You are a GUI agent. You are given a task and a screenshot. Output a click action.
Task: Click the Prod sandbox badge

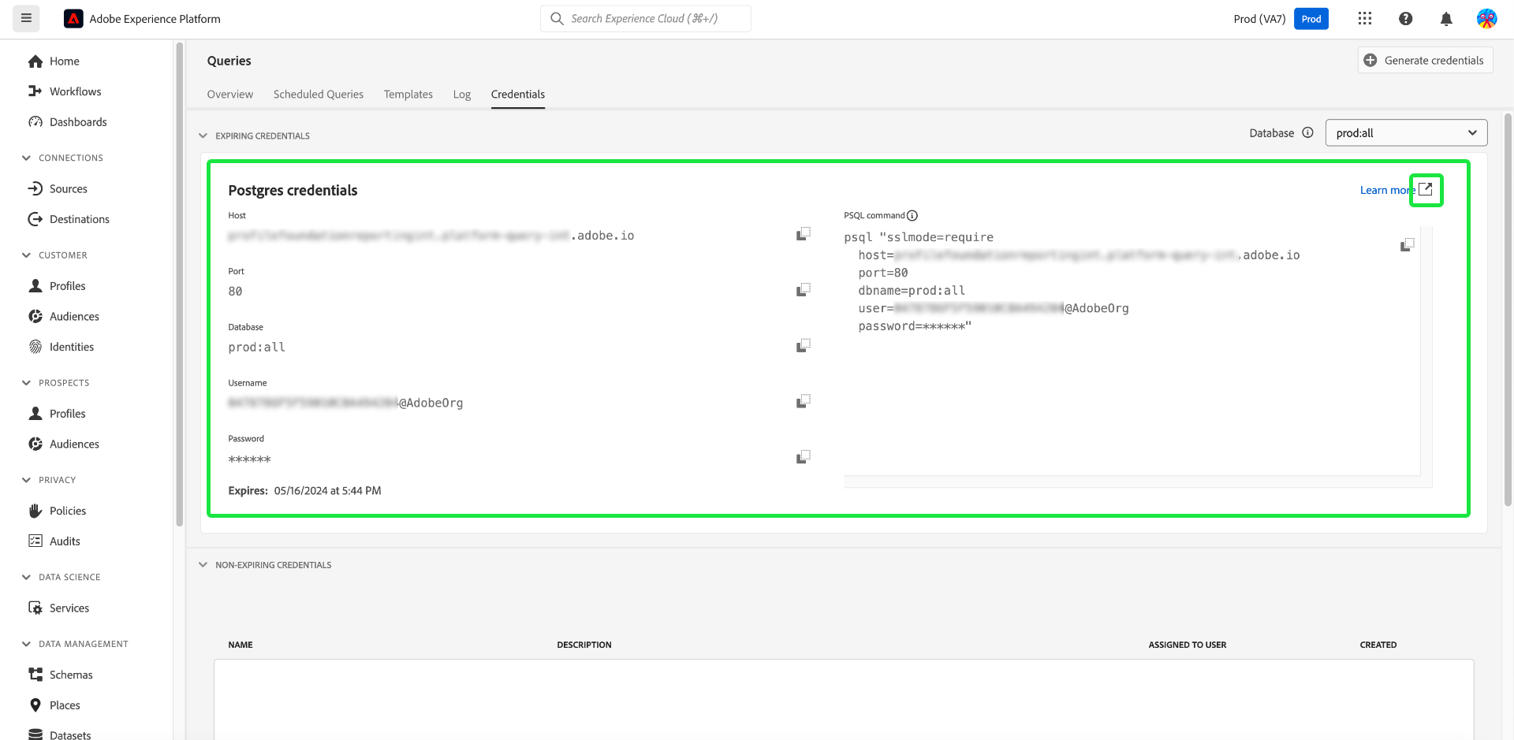(1311, 19)
